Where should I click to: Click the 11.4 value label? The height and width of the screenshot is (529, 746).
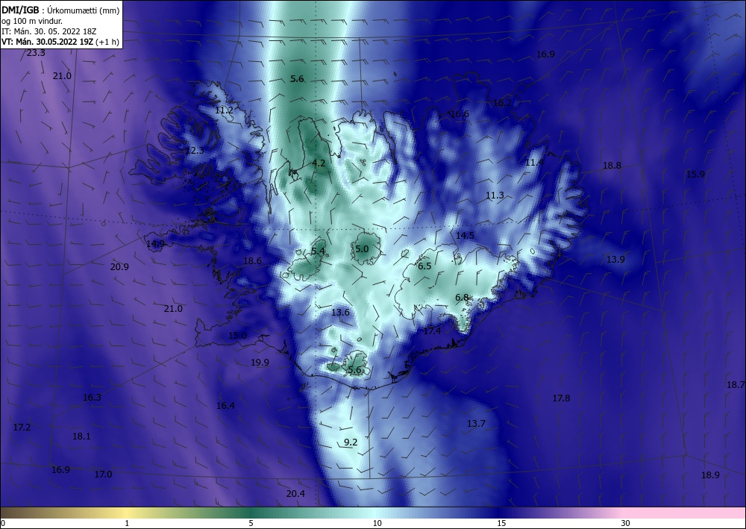pos(534,163)
